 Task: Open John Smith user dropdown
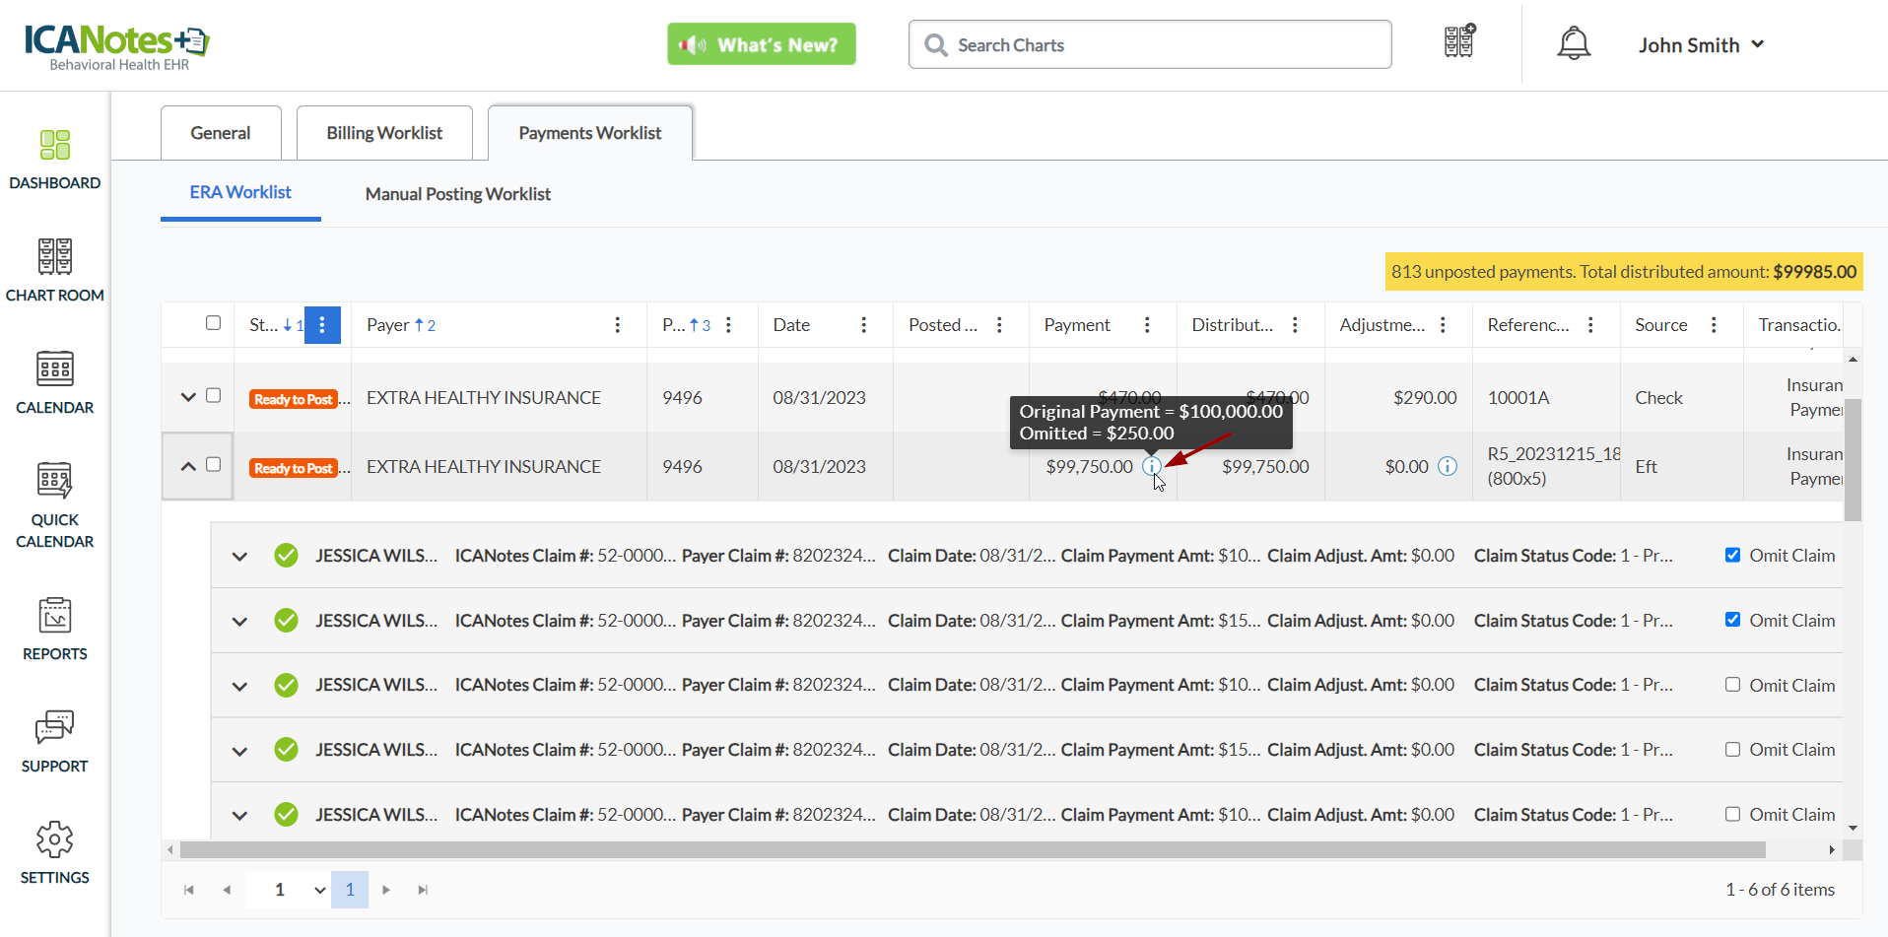(1701, 45)
